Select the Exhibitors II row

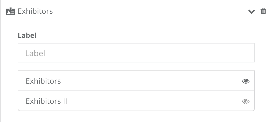[136, 101]
